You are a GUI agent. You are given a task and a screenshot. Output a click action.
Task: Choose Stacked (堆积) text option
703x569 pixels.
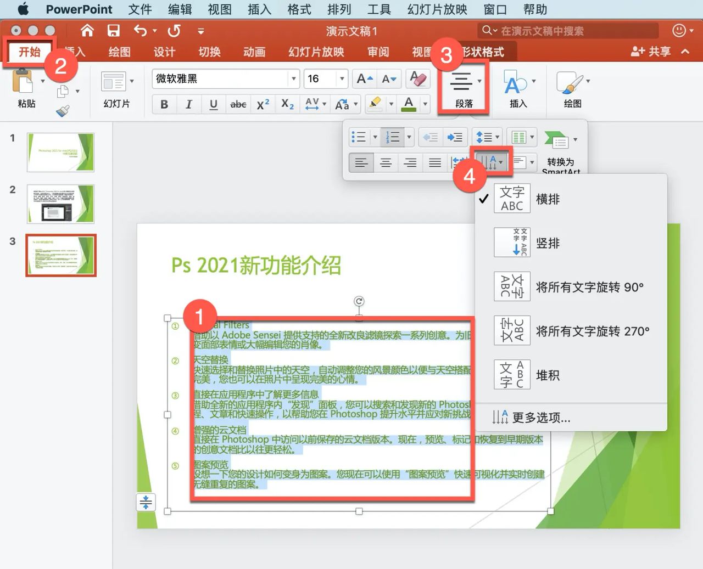click(x=571, y=375)
